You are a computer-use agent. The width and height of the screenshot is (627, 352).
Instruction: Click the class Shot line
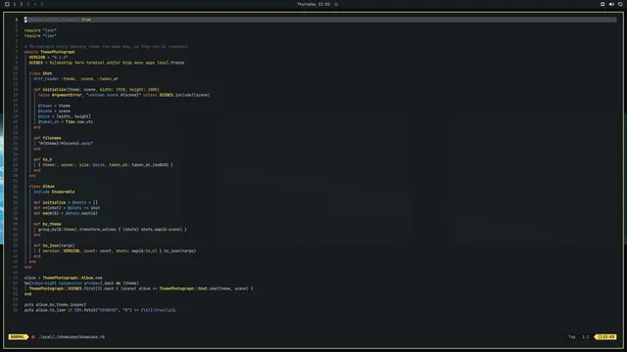pyautogui.click(x=40, y=73)
